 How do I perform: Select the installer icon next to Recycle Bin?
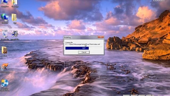tap(15, 35)
